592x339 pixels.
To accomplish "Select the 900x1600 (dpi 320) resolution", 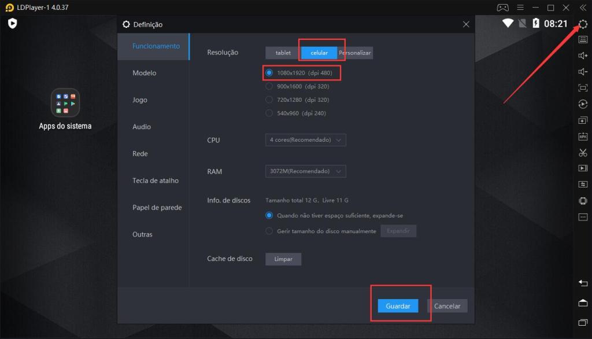I will point(269,86).
